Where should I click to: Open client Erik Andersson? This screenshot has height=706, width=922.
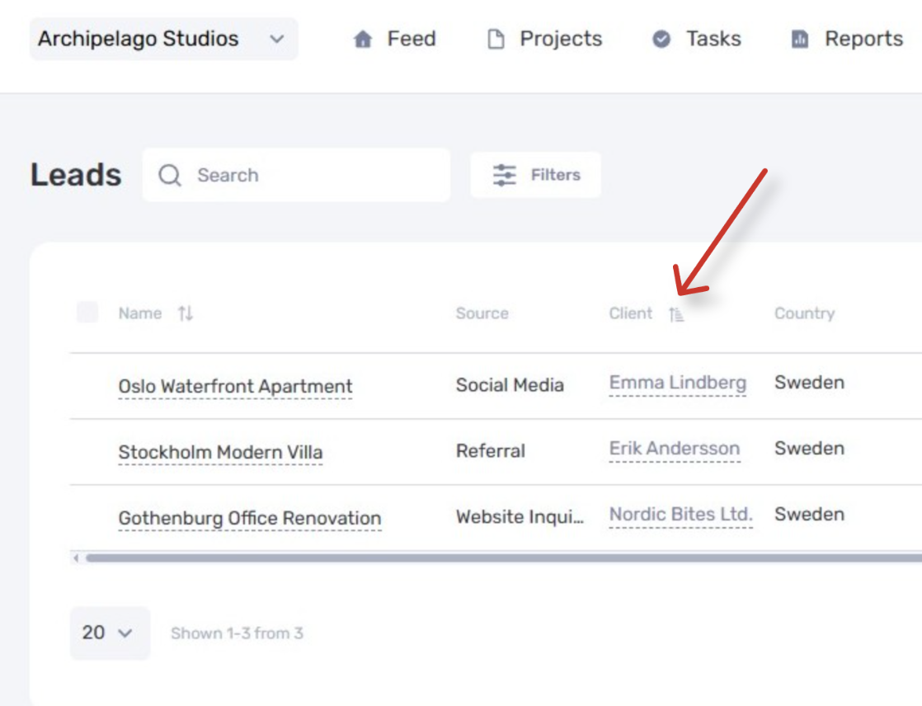point(675,449)
